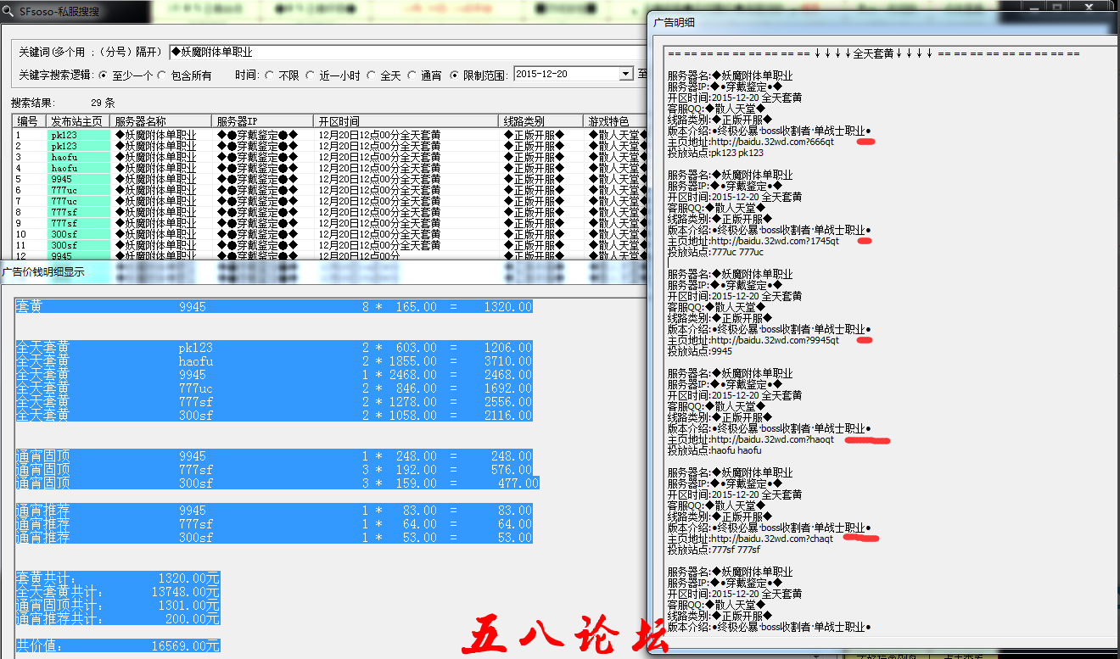Image resolution: width=1120 pixels, height=659 pixels.
Task: Click the baidu.32wd.com?666qt homepage URL
Action: tap(772, 142)
